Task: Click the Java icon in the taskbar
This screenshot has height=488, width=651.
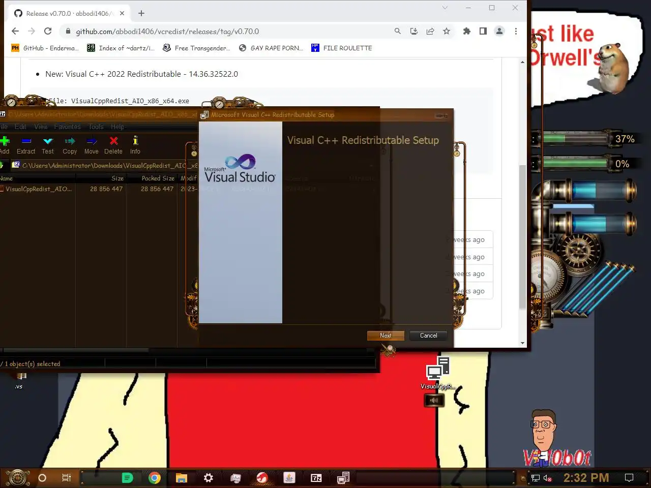Action: tap(289, 478)
